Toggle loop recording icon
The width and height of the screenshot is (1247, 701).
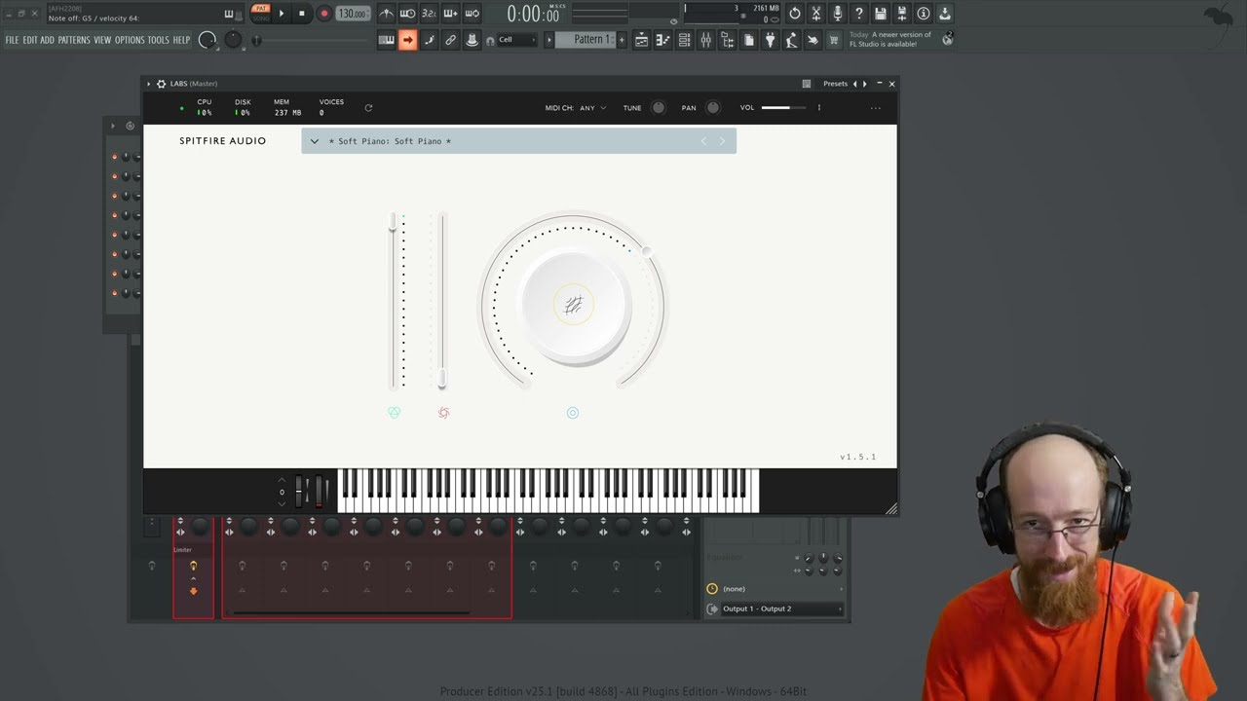(472, 14)
